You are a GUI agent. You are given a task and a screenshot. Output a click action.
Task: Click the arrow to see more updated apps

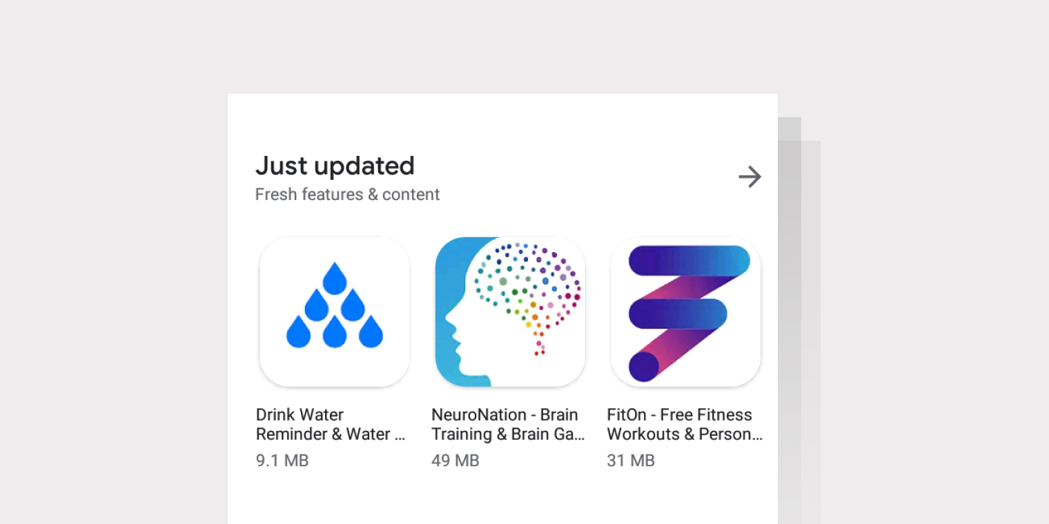click(x=749, y=177)
